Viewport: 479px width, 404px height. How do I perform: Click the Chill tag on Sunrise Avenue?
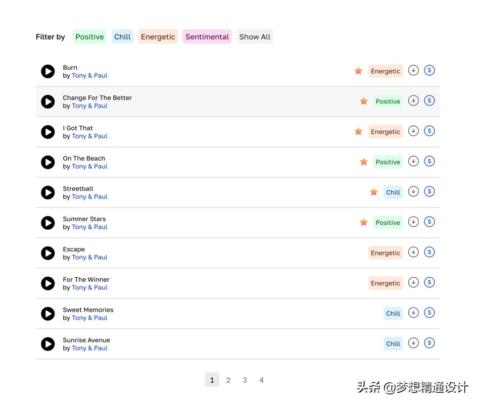pyautogui.click(x=393, y=343)
